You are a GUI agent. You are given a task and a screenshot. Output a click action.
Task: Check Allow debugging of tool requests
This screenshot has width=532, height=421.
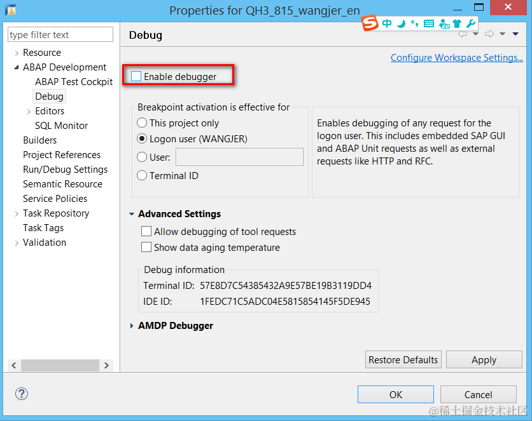(146, 232)
